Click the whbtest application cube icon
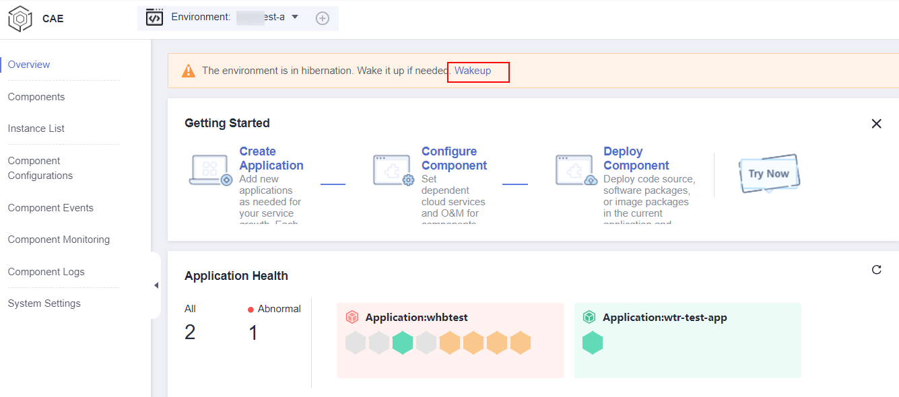This screenshot has width=899, height=397. click(x=352, y=318)
